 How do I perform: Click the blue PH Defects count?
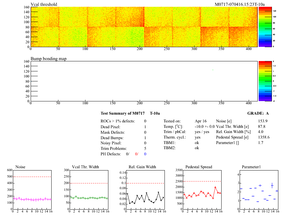[x=145, y=154]
